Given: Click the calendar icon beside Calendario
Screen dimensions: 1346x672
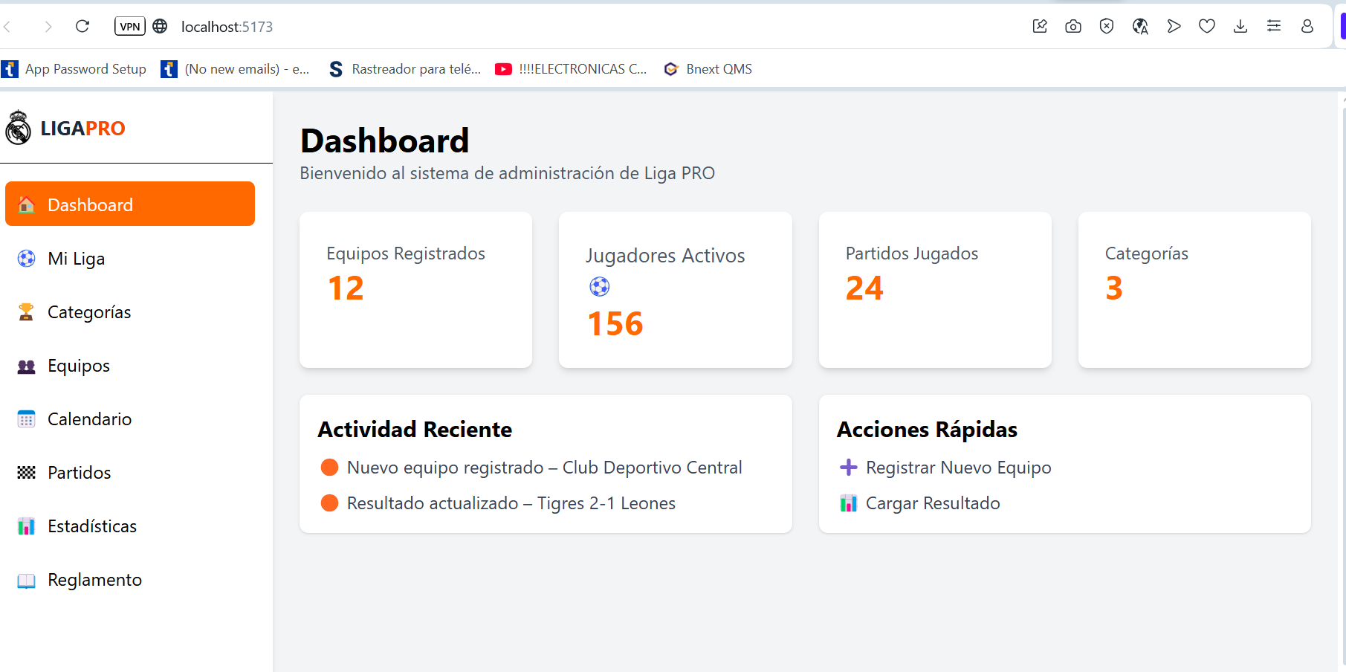Looking at the screenshot, I should coord(27,419).
